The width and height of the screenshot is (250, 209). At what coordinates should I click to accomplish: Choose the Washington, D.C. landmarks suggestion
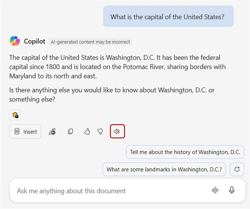pos(164,169)
